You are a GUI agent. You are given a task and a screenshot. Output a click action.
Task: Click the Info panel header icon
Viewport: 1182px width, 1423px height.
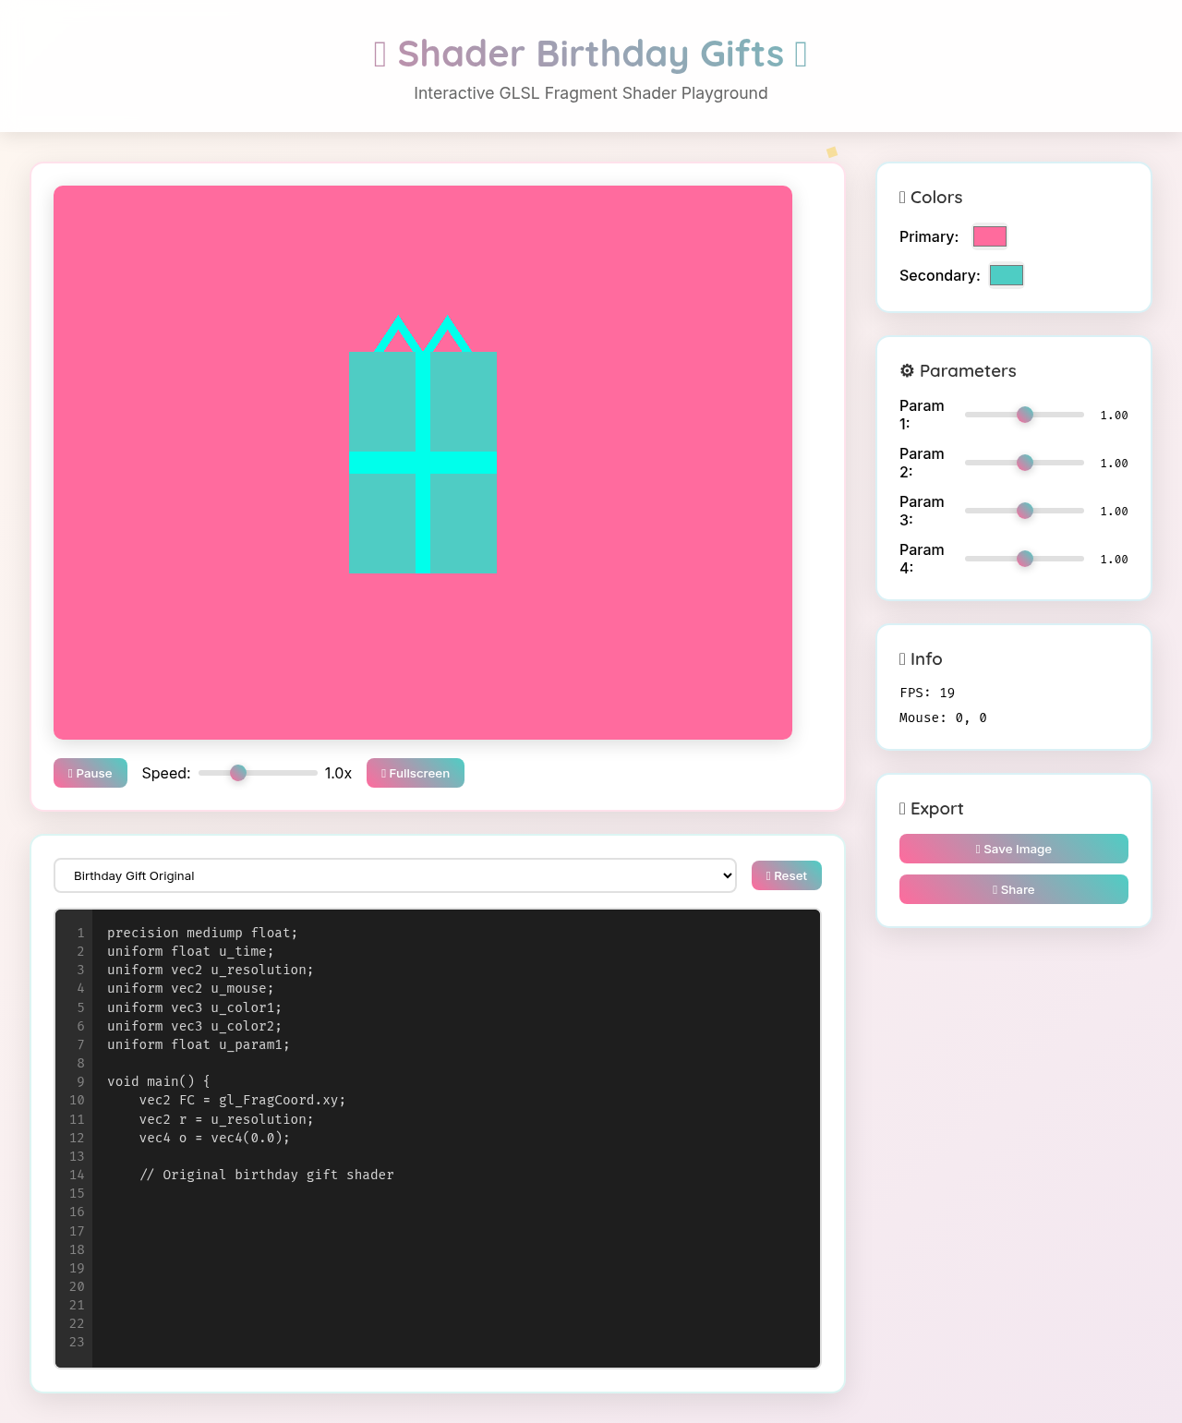point(903,658)
